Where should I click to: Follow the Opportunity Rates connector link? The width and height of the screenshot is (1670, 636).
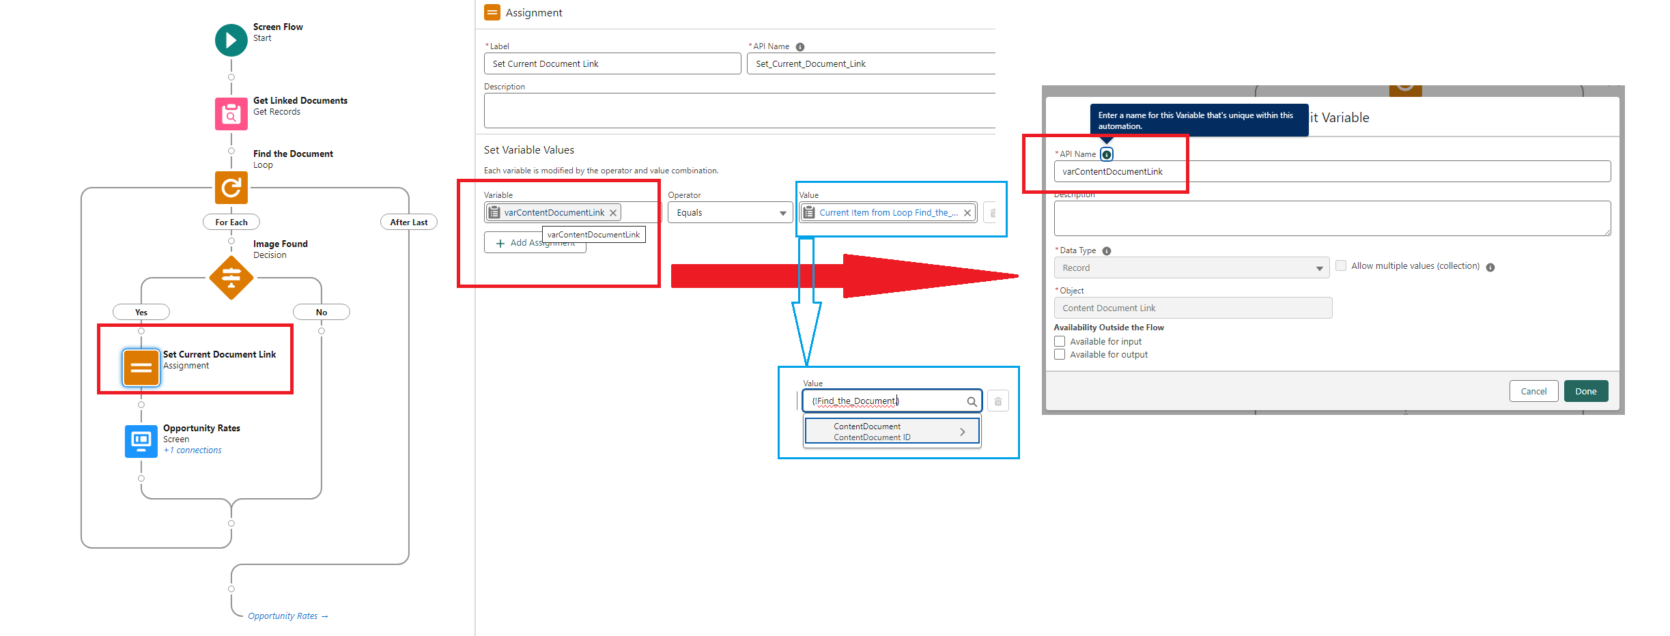pos(287,616)
